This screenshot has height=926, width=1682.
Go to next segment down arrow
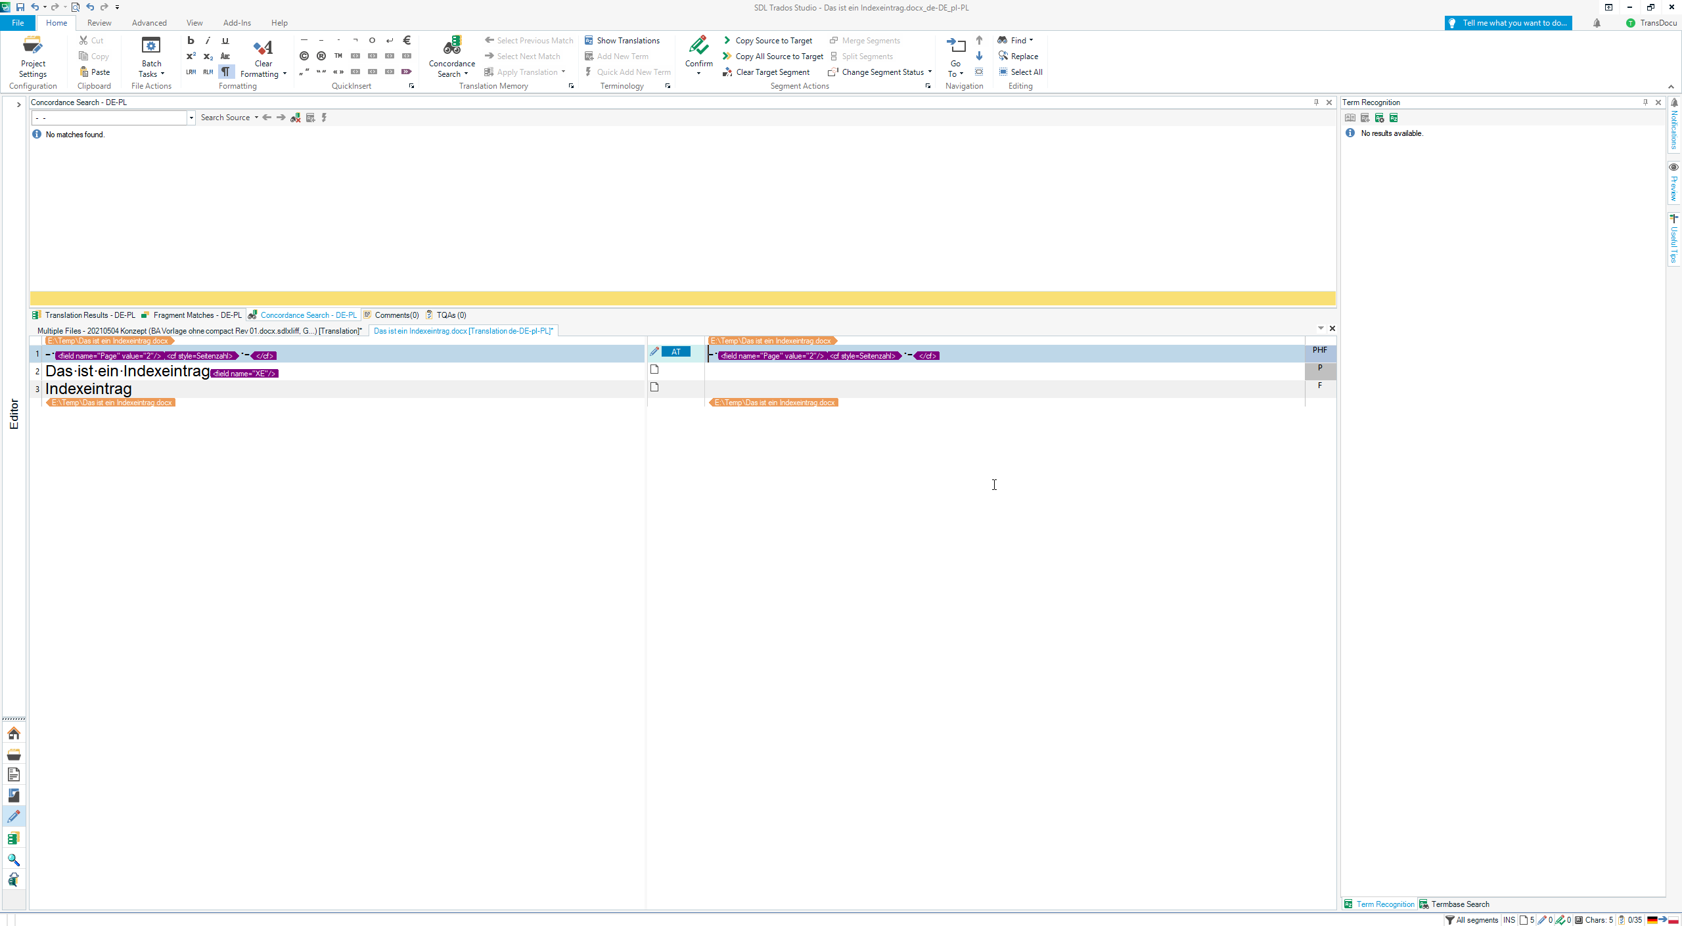(979, 56)
